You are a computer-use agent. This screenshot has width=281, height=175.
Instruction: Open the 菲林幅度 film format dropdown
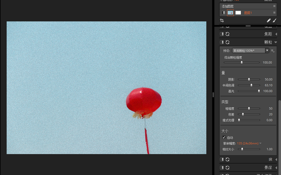coord(260,143)
